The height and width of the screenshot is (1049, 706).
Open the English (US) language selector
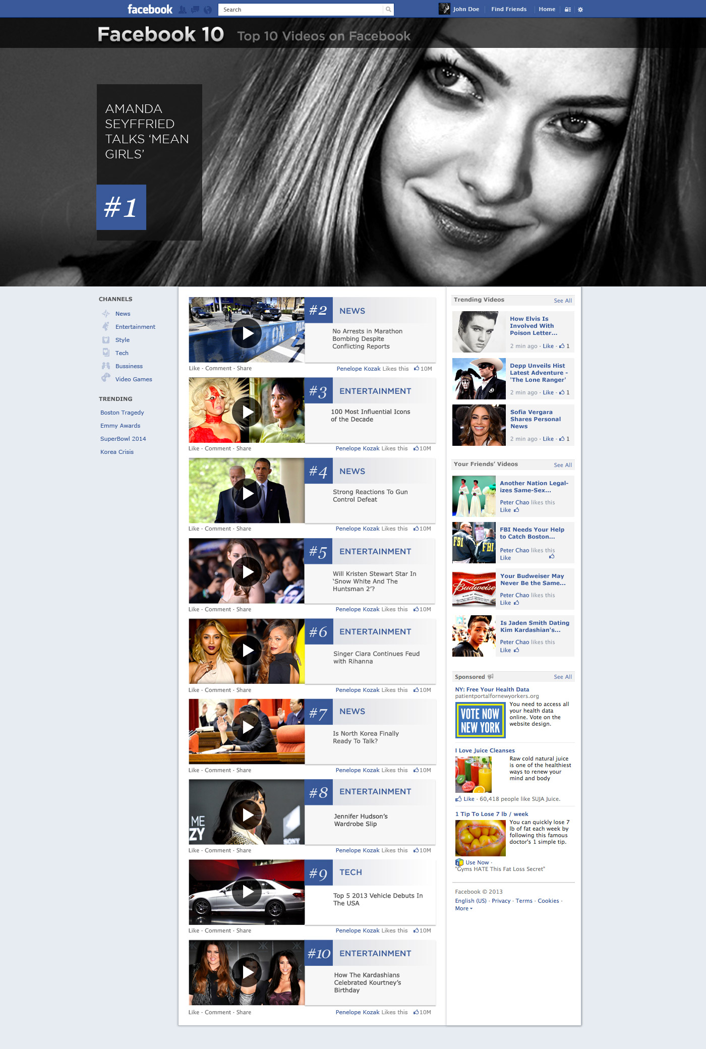(471, 901)
